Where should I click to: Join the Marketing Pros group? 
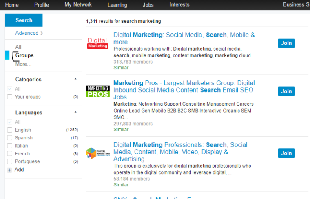[286, 91]
